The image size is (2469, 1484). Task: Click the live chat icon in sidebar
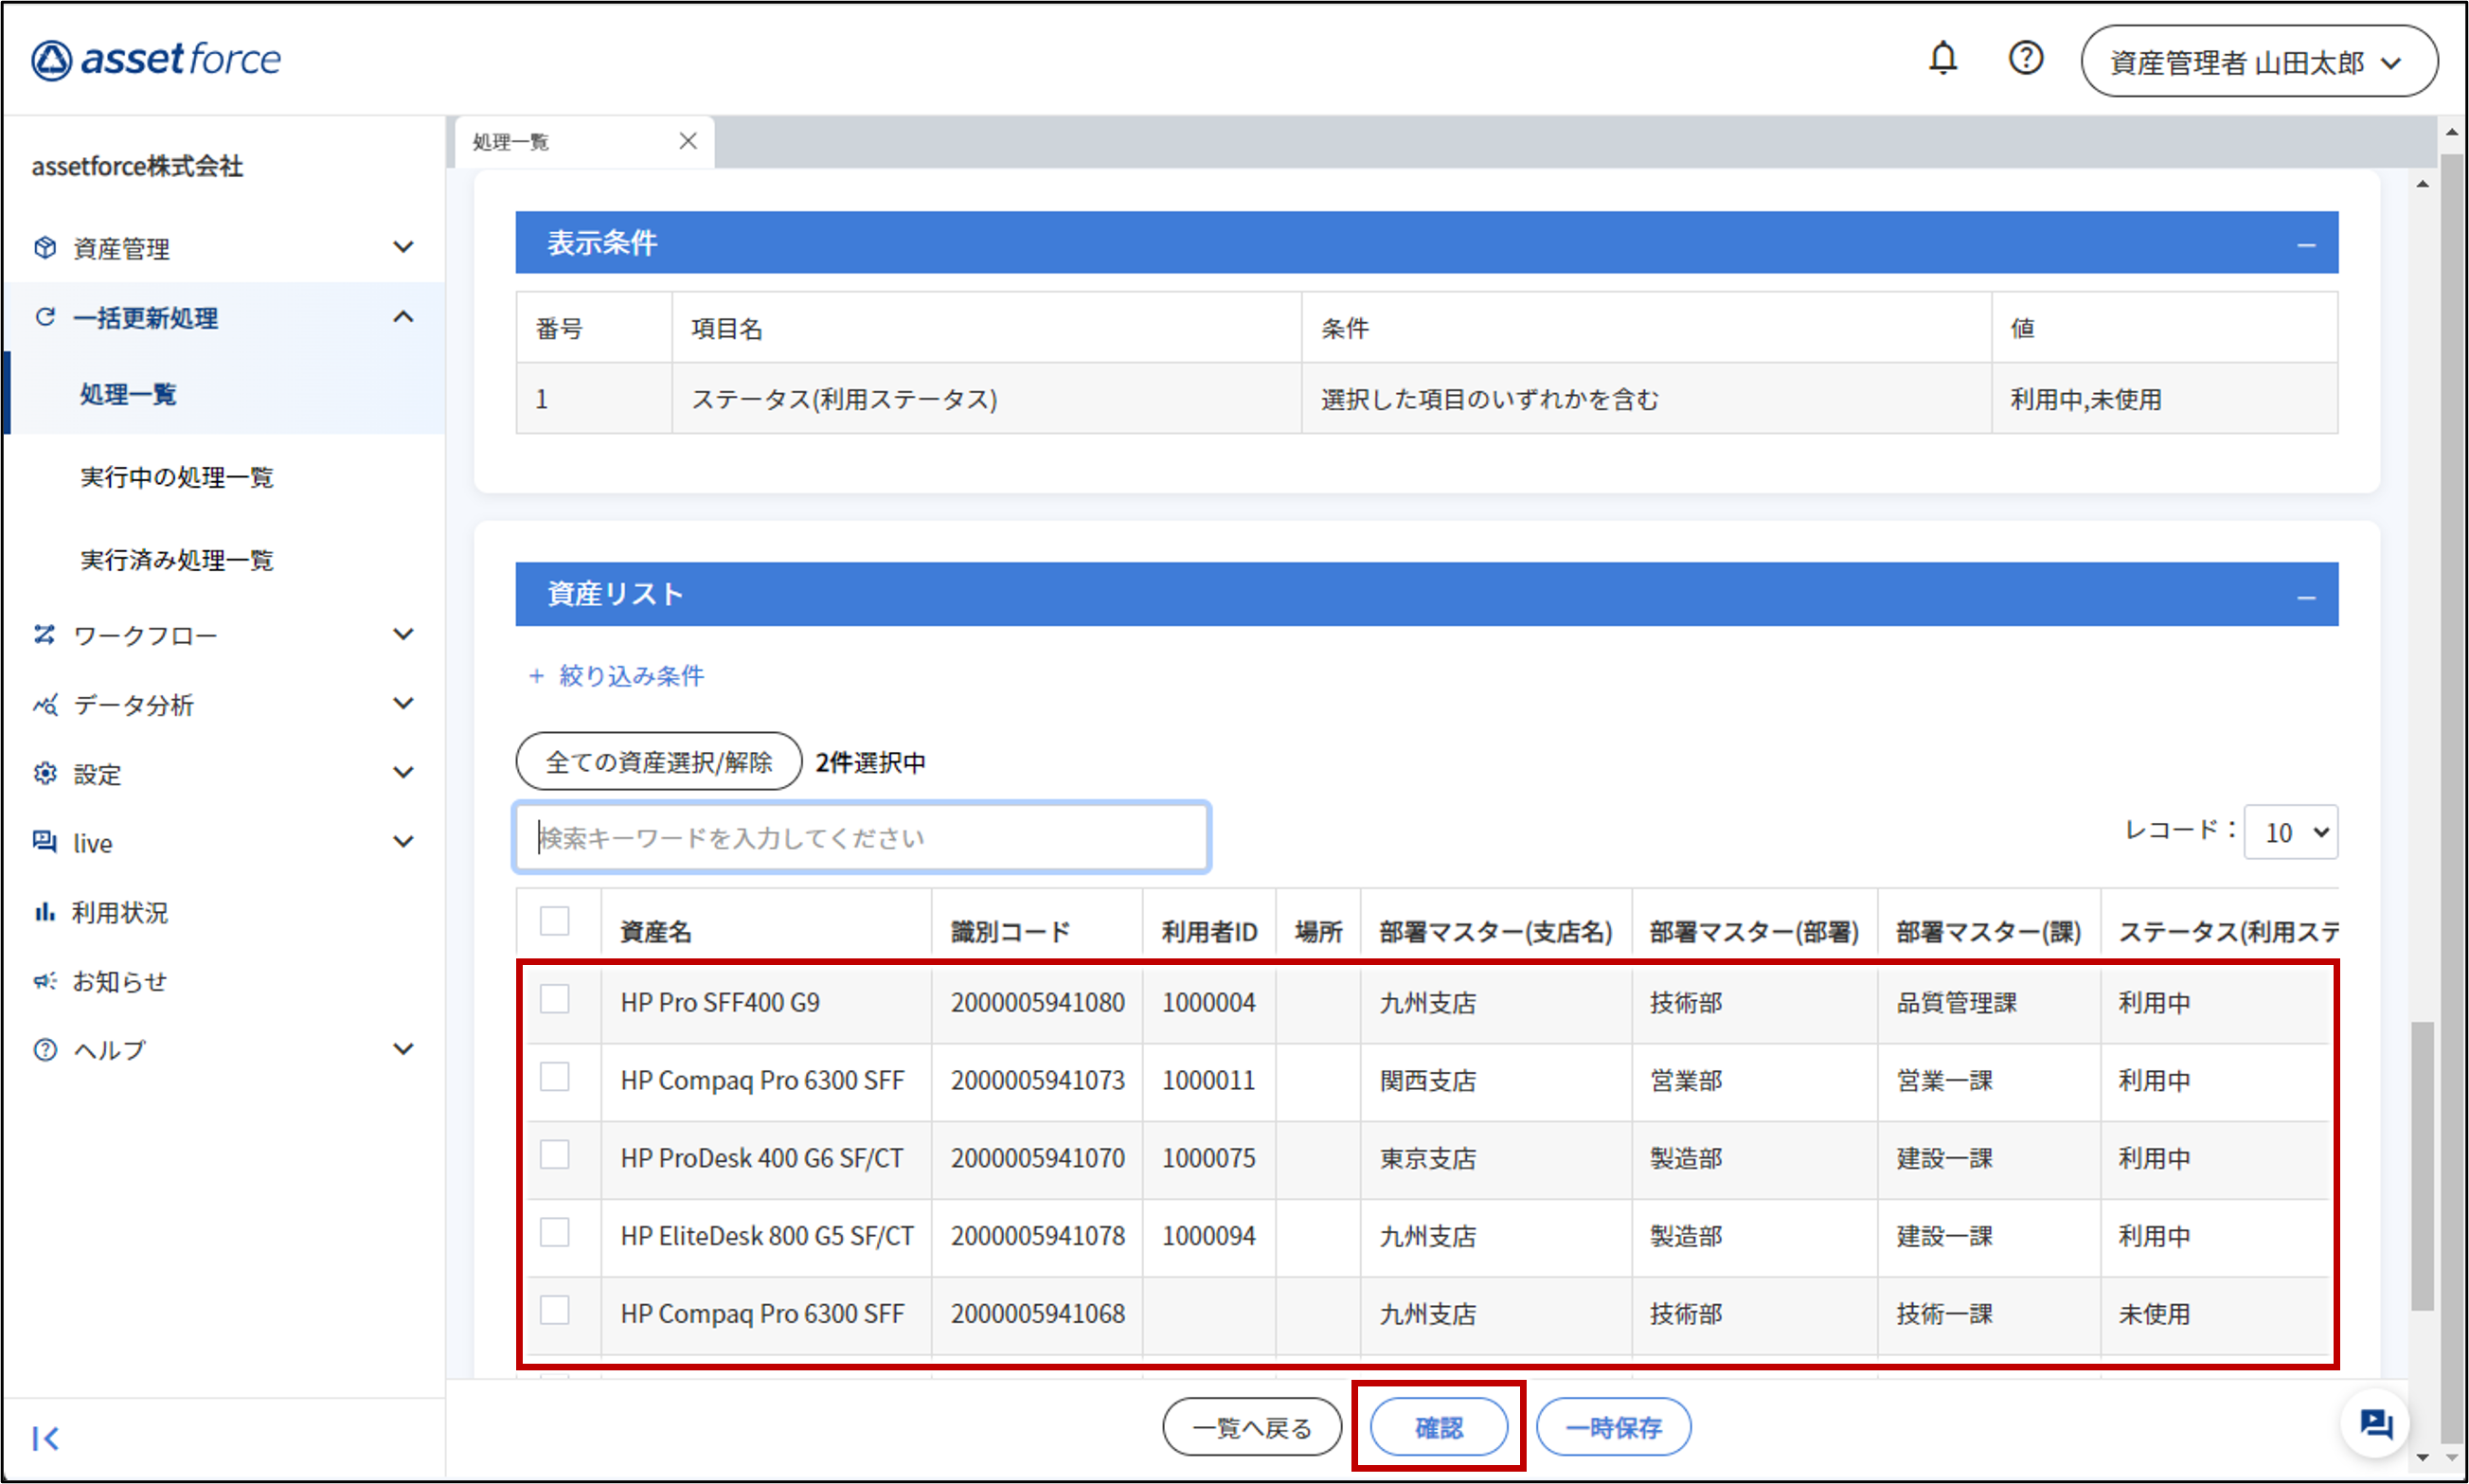coord(45,842)
